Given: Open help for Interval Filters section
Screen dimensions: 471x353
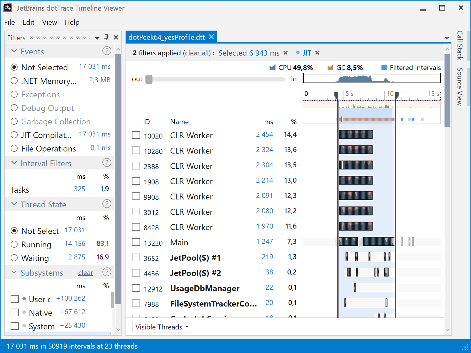Looking at the screenshot, I should (x=107, y=163).
